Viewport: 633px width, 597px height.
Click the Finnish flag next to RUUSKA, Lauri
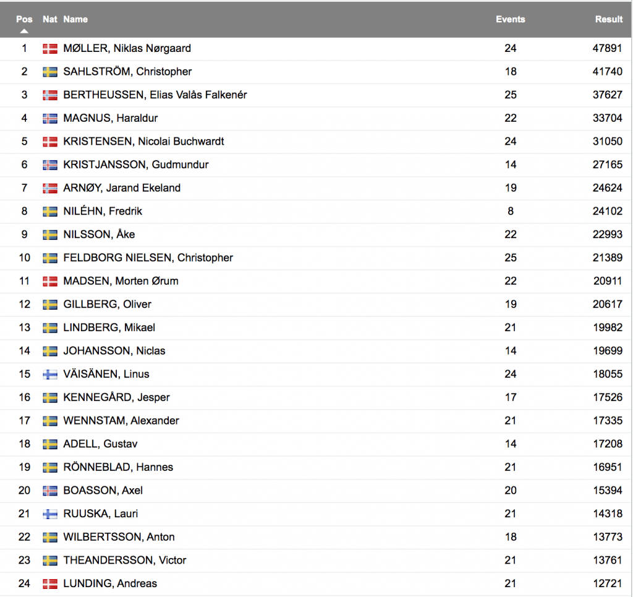tap(50, 514)
